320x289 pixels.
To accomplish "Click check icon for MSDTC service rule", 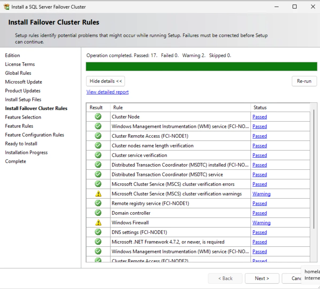I will click(x=98, y=174).
